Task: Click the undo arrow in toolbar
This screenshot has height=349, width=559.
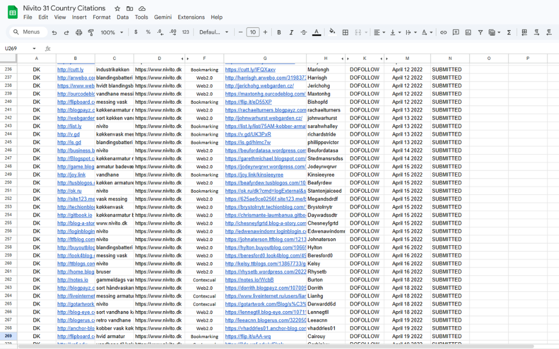Action: pyautogui.click(x=55, y=32)
